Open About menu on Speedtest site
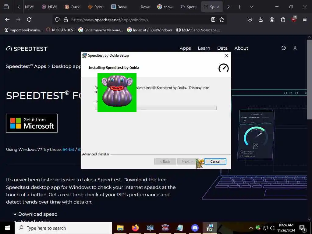This screenshot has width=312, height=234. (x=241, y=48)
